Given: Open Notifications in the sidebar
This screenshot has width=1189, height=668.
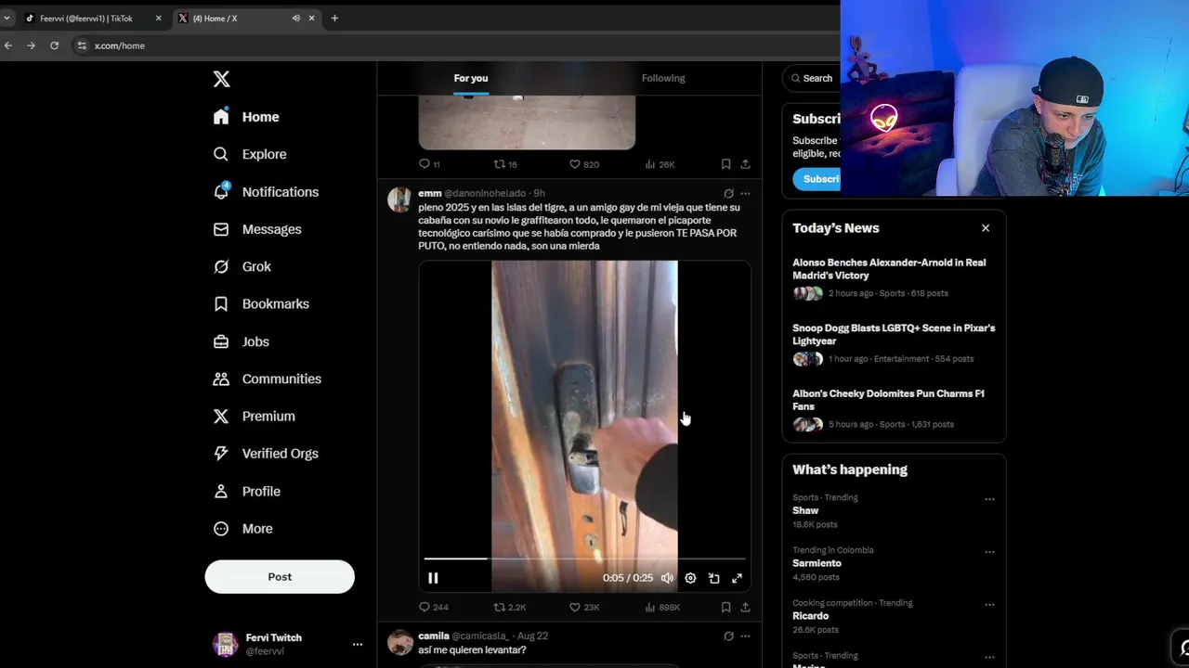Looking at the screenshot, I should tap(266, 192).
